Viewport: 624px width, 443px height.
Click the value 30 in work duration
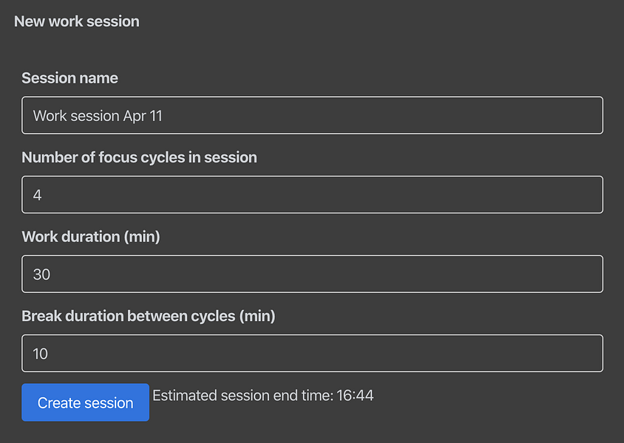click(x=41, y=275)
